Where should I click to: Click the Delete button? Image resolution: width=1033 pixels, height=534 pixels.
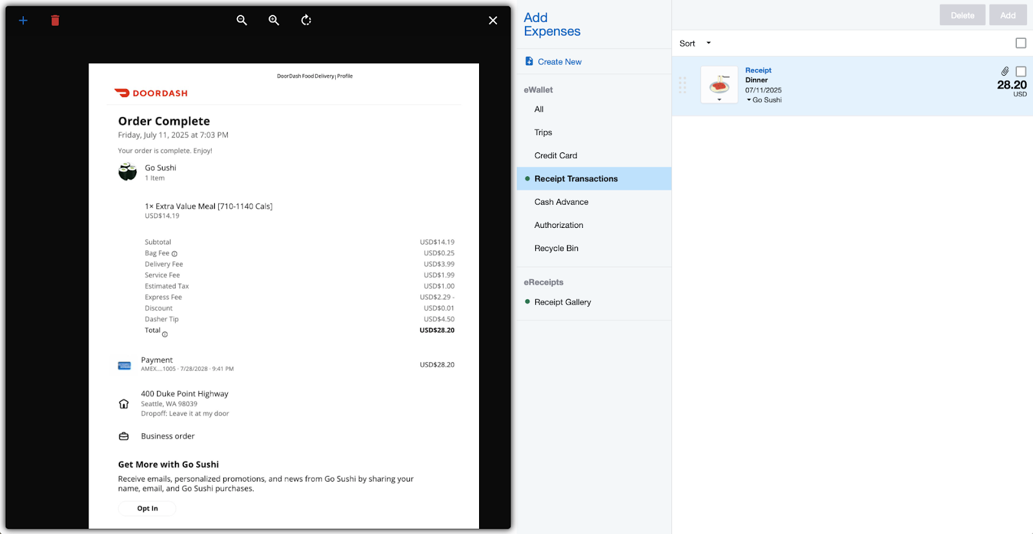click(963, 15)
